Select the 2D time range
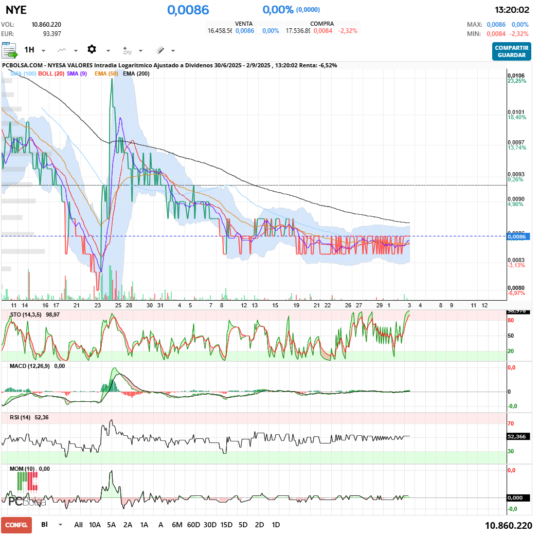Viewport: 539px width, 536px height. click(x=260, y=525)
